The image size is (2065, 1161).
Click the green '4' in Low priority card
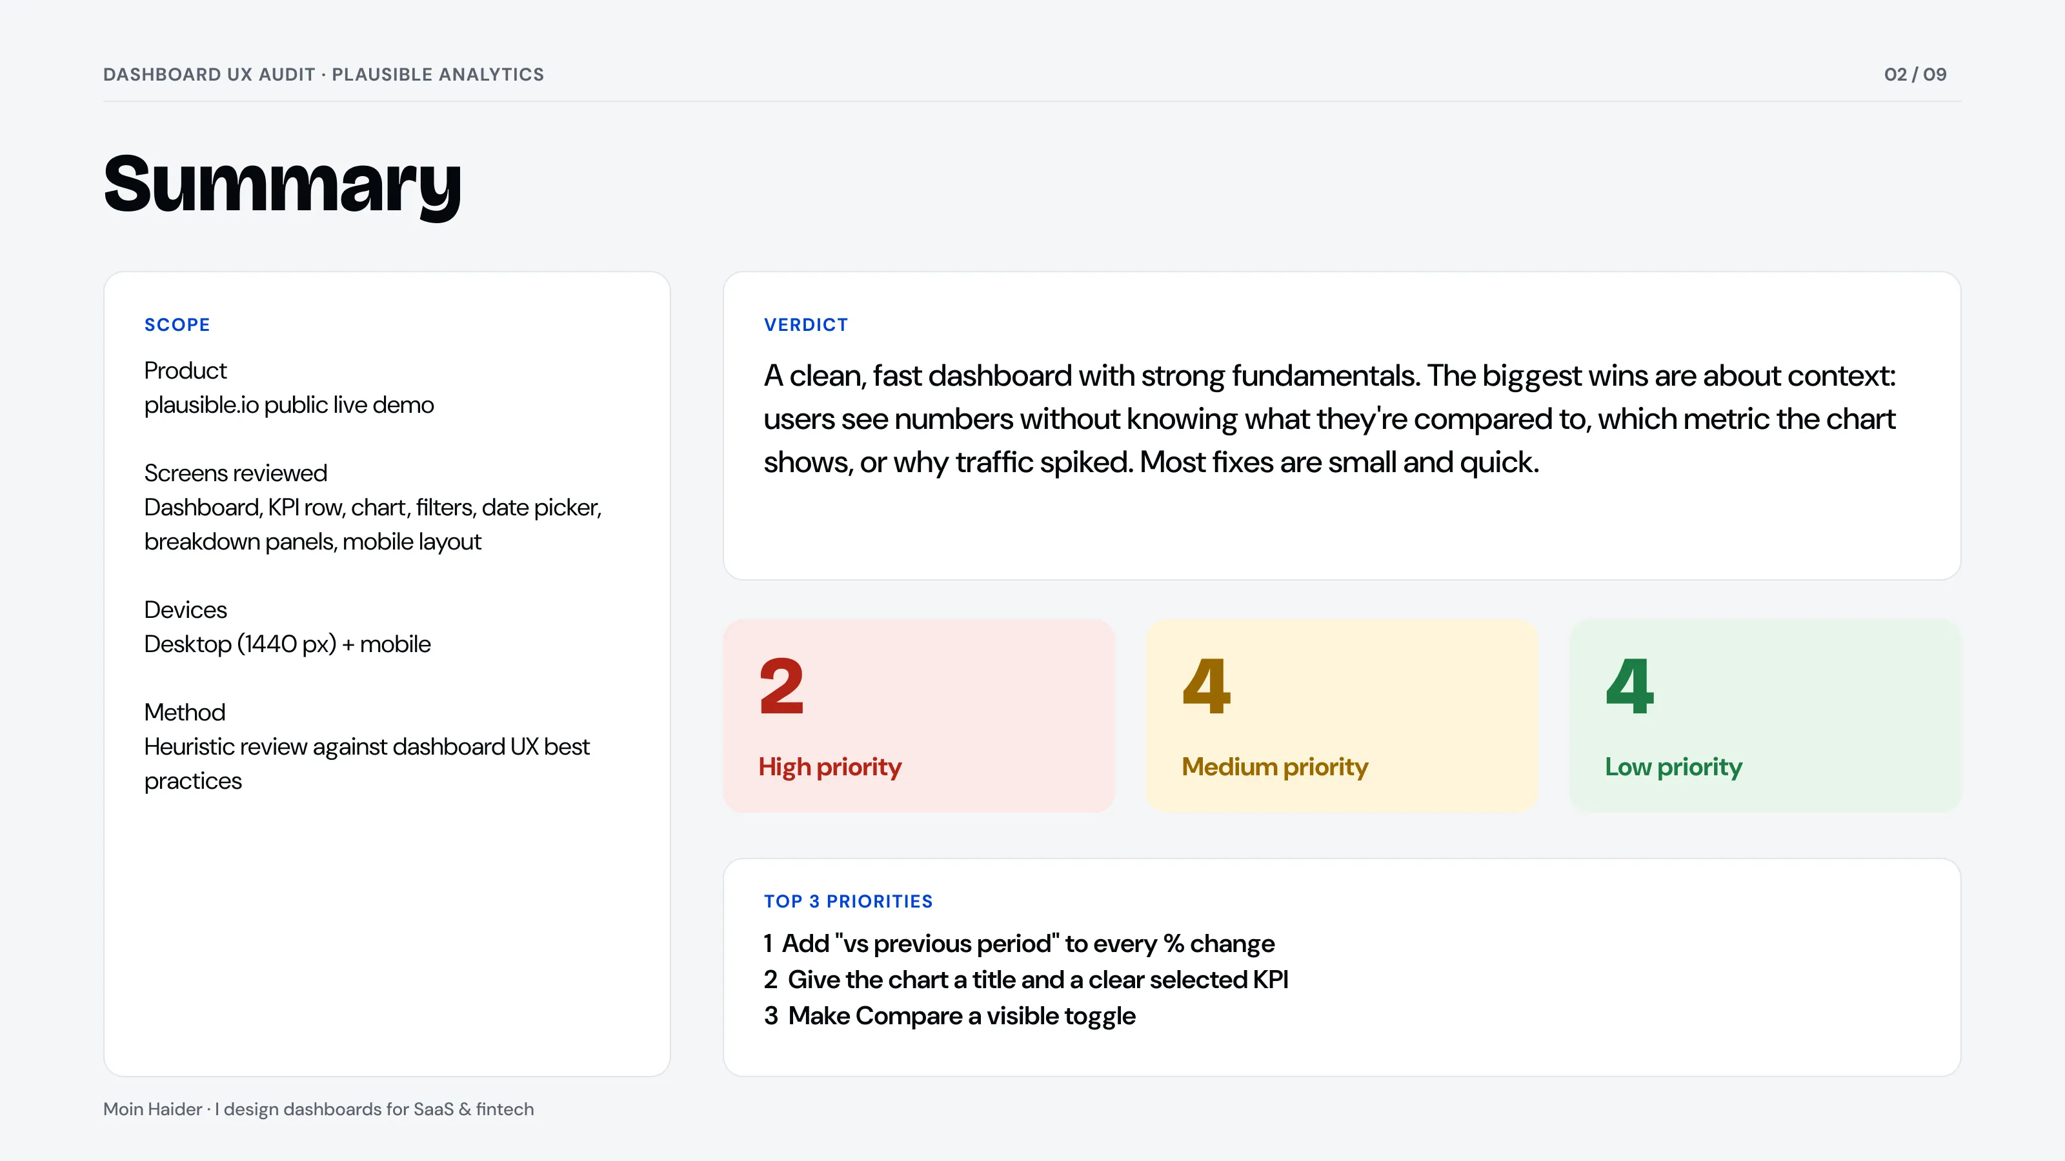1629,687
